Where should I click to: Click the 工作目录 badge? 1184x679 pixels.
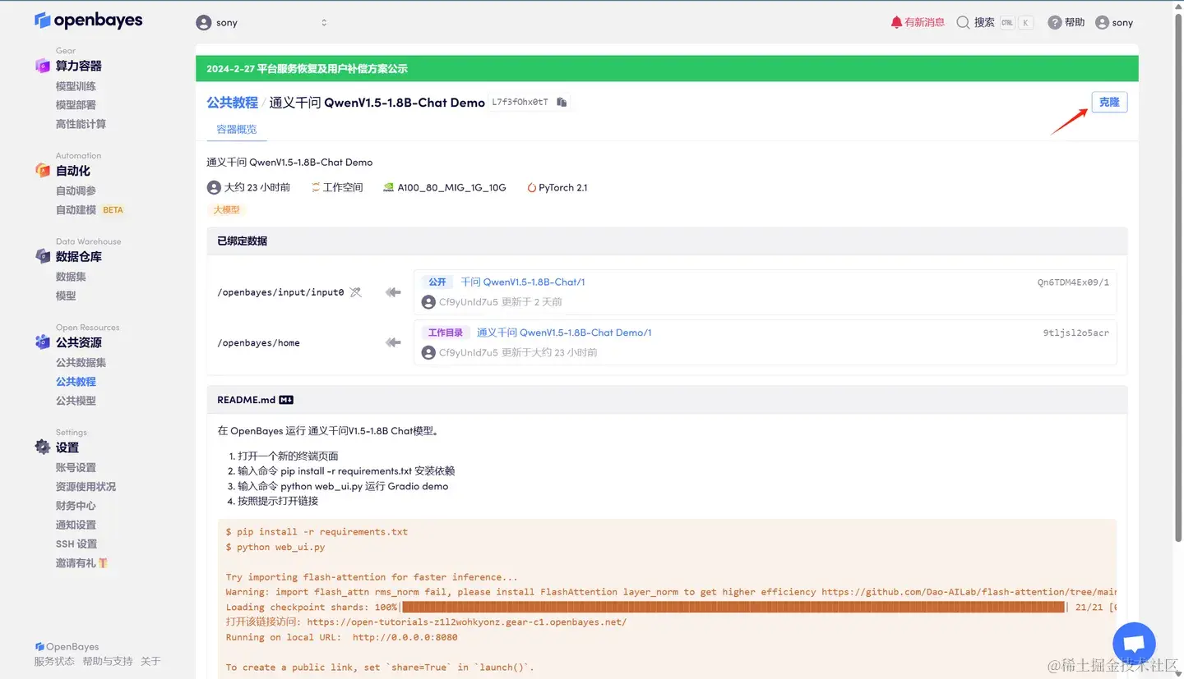tap(446, 333)
